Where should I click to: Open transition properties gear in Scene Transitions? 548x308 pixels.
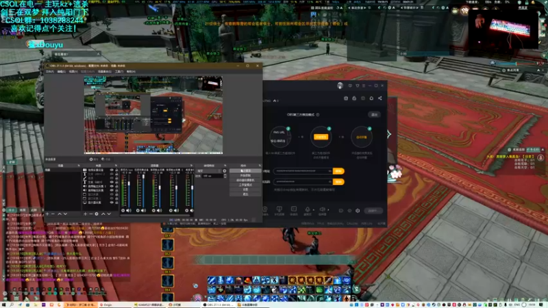tap(225, 171)
